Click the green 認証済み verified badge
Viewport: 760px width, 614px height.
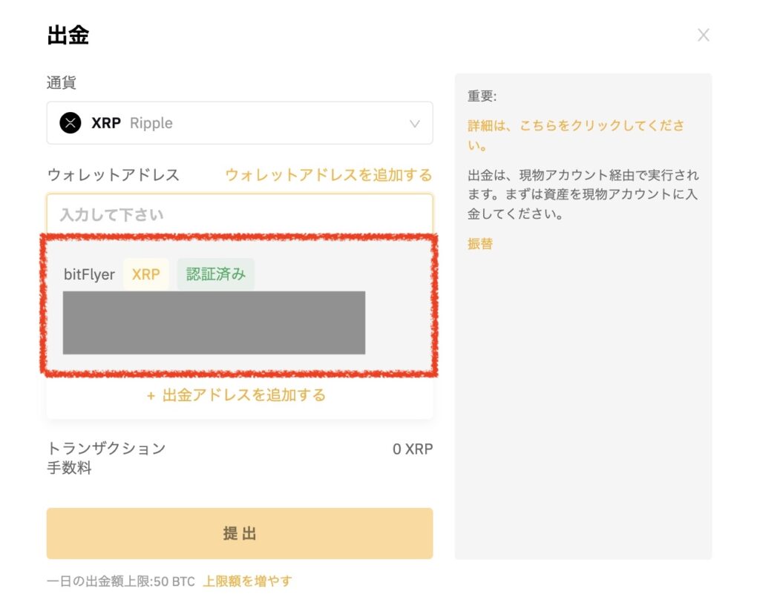(x=216, y=274)
